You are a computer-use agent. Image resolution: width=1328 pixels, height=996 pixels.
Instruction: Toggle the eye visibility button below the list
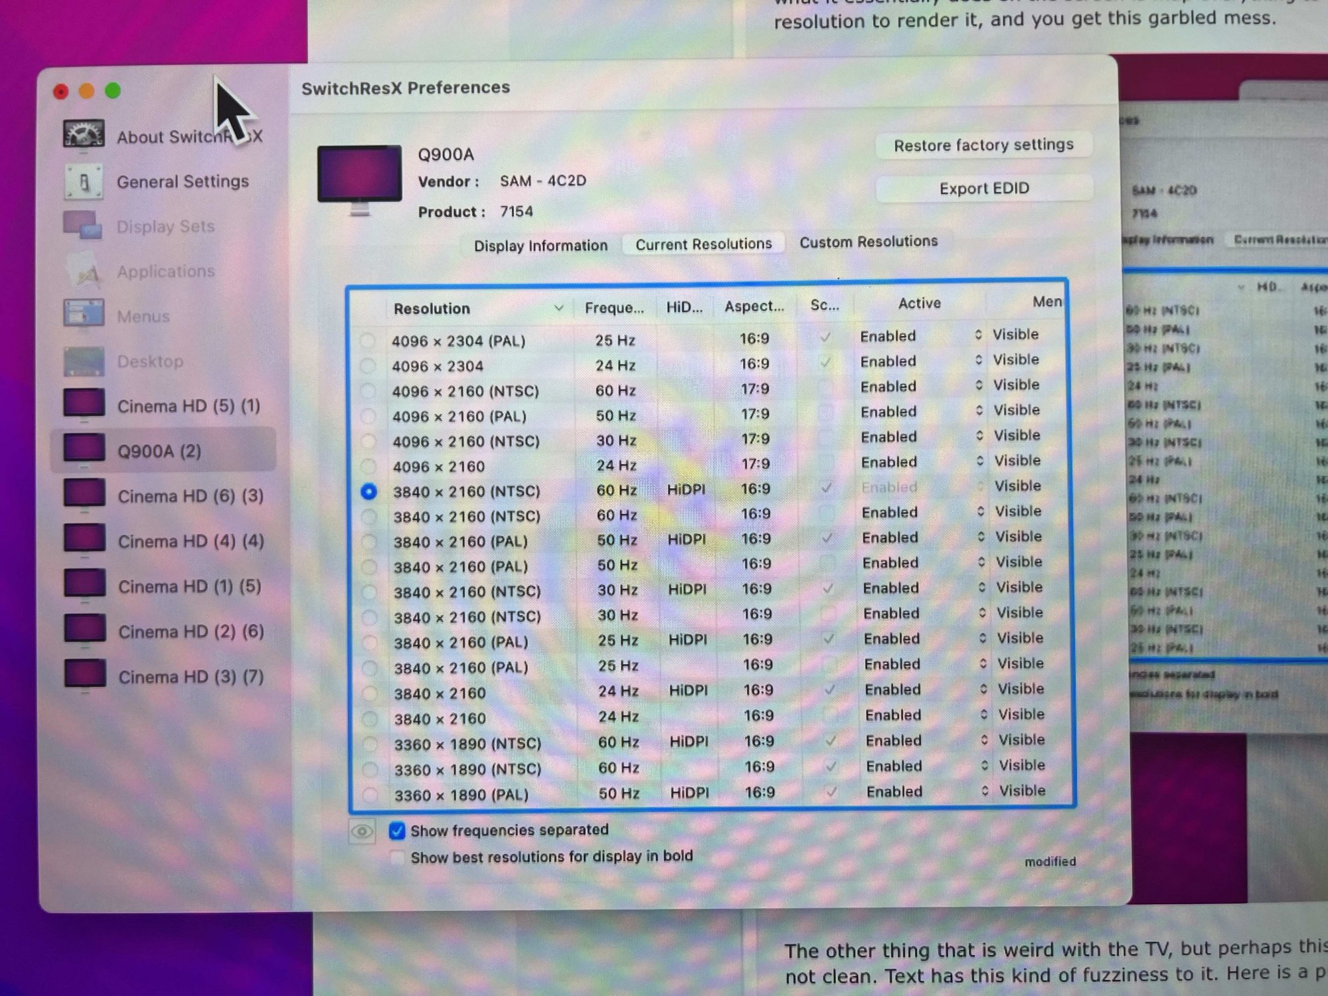coord(362,831)
